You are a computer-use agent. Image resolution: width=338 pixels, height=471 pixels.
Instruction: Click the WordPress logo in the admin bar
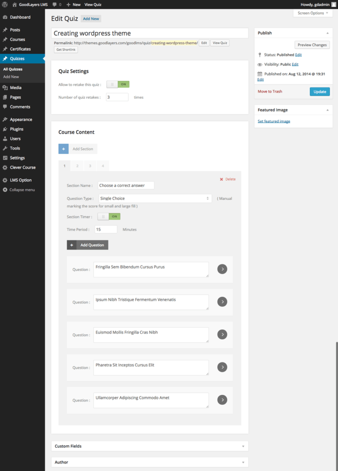pyautogui.click(x=5, y=4)
